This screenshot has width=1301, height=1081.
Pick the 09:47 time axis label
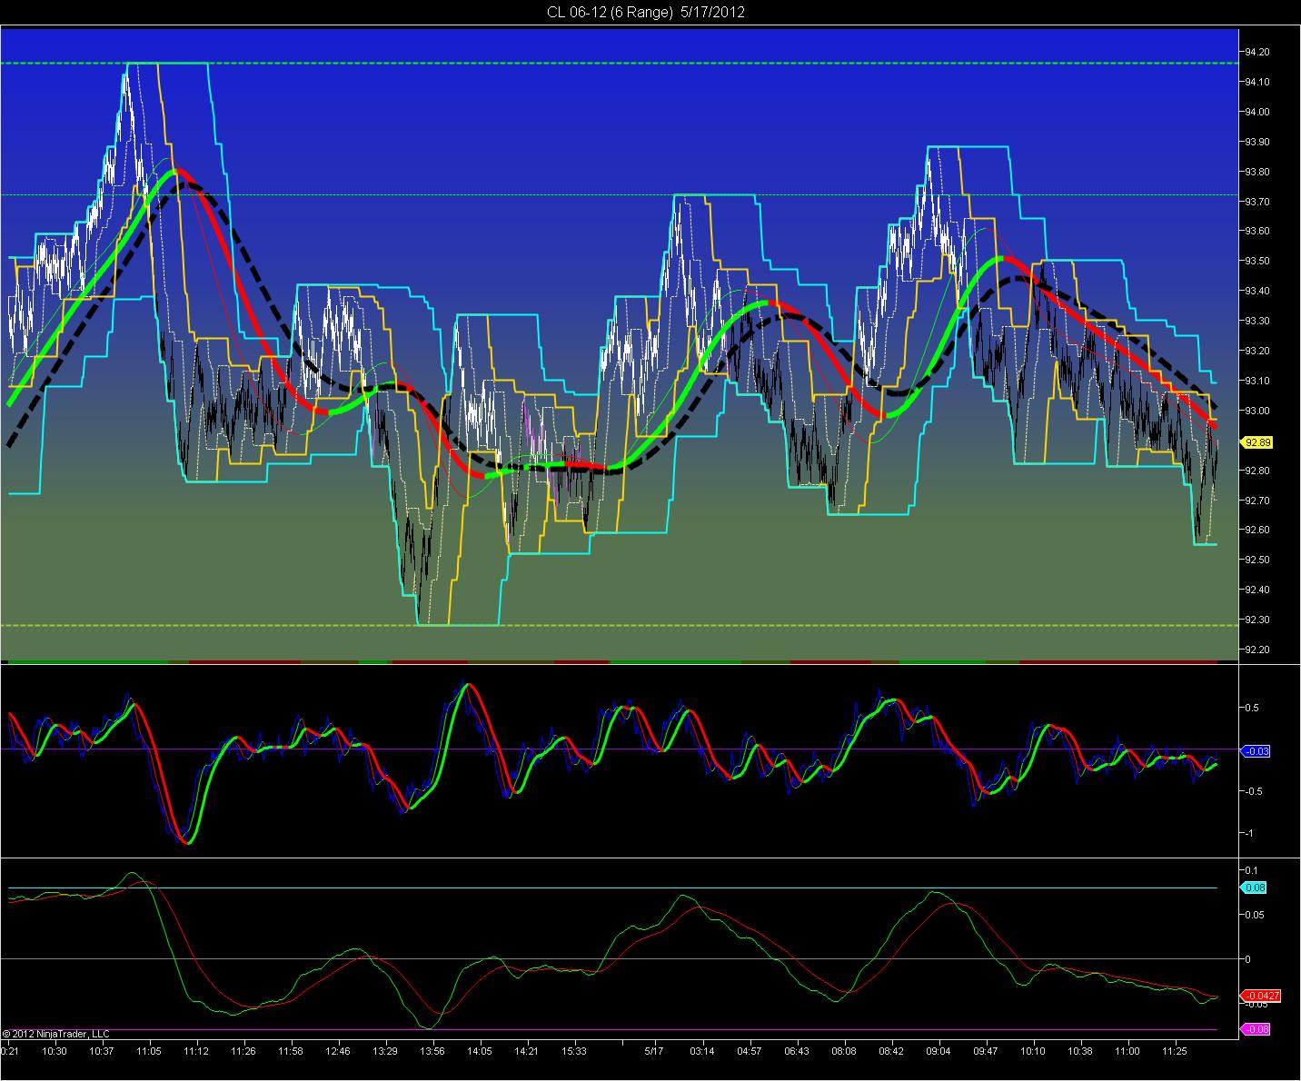click(x=986, y=1051)
